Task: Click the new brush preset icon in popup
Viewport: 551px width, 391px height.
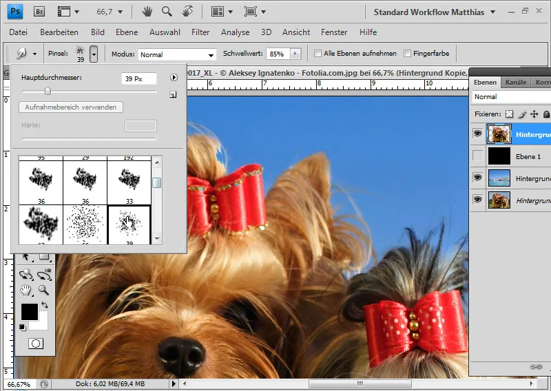Action: (173, 94)
